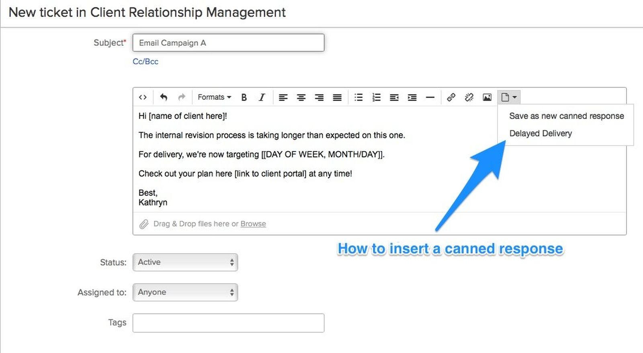
Task: Choose Save as new canned response
Action: 566,116
